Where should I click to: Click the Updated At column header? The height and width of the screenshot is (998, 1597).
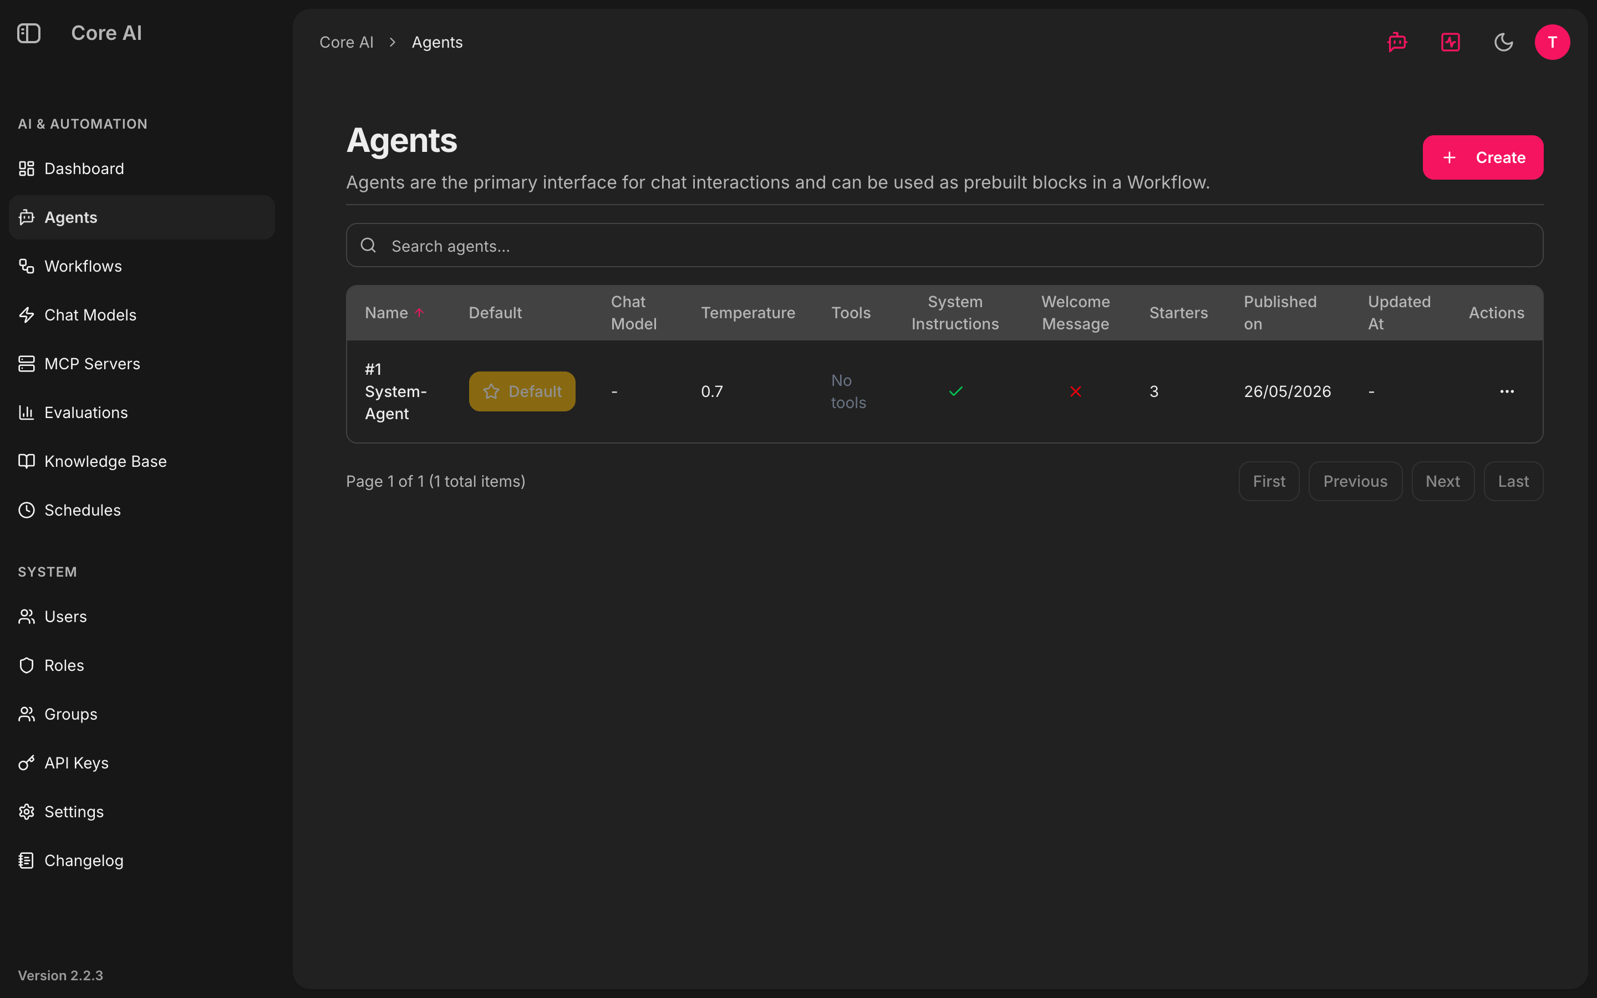(1399, 313)
